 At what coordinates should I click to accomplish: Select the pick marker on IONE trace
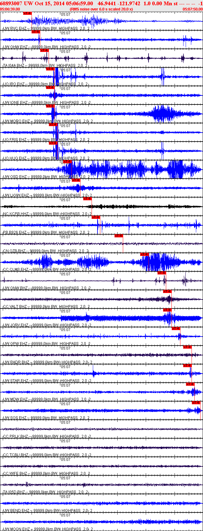pyautogui.click(x=50, y=87)
